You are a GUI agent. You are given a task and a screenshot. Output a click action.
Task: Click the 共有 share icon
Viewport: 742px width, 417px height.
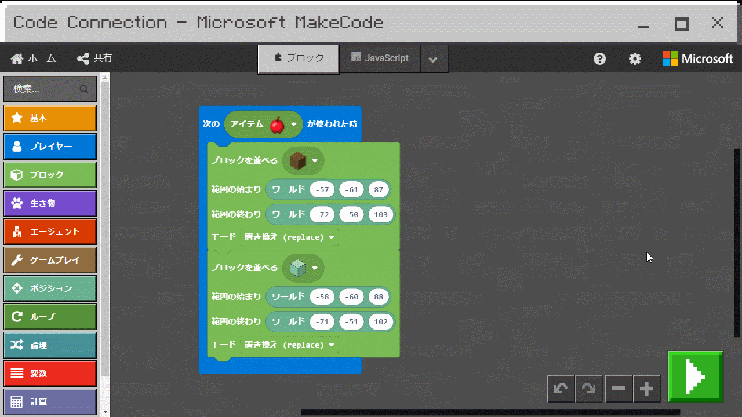coord(83,58)
